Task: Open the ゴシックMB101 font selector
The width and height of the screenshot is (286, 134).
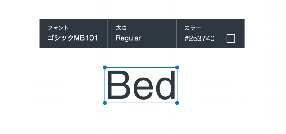Action: click(73, 38)
